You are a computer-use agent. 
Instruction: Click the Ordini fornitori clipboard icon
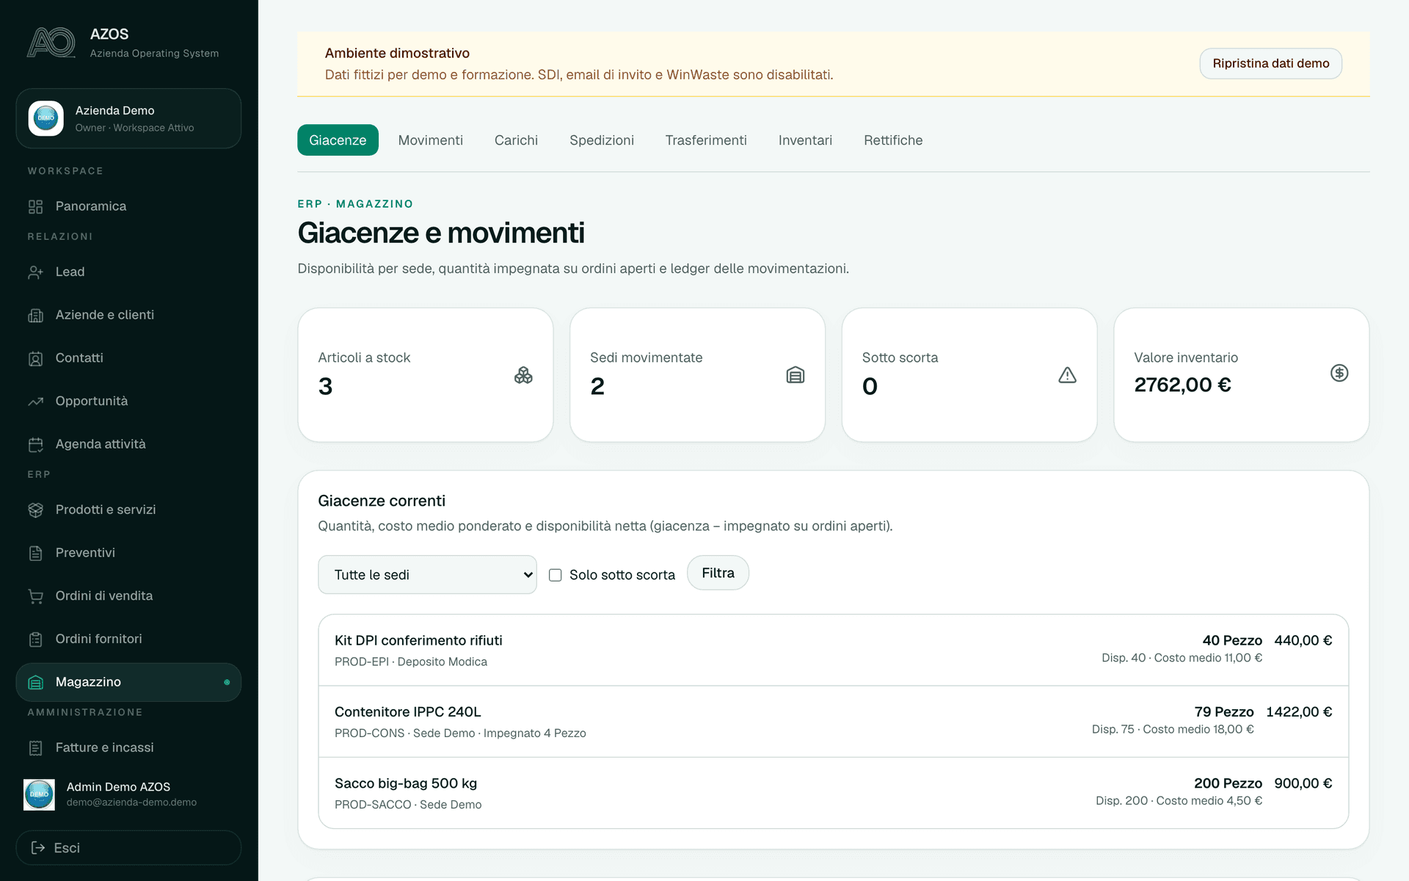point(35,639)
